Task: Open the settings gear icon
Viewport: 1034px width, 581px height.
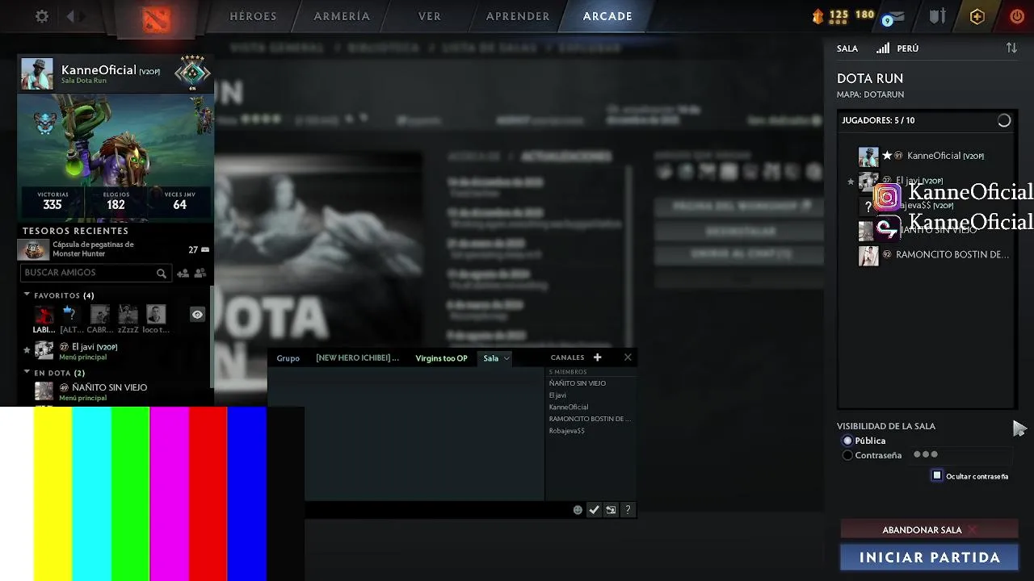Action: (x=42, y=16)
